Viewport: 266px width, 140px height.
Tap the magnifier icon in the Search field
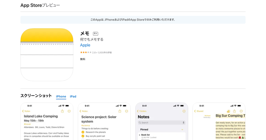(140, 123)
